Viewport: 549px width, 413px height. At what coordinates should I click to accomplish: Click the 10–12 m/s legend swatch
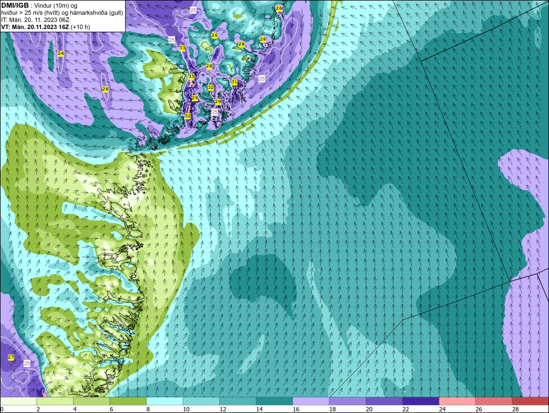(201, 401)
